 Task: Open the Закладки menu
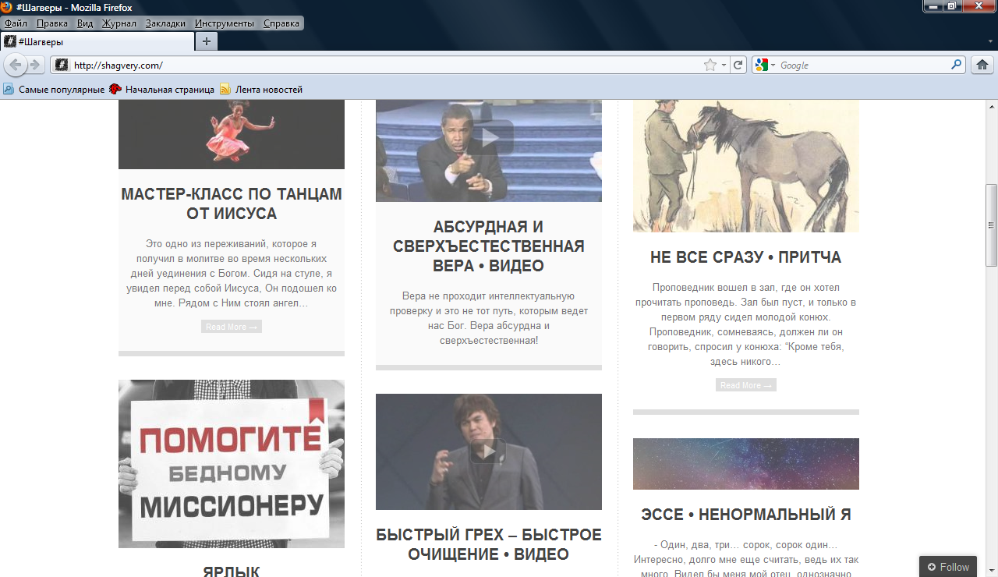pos(165,23)
